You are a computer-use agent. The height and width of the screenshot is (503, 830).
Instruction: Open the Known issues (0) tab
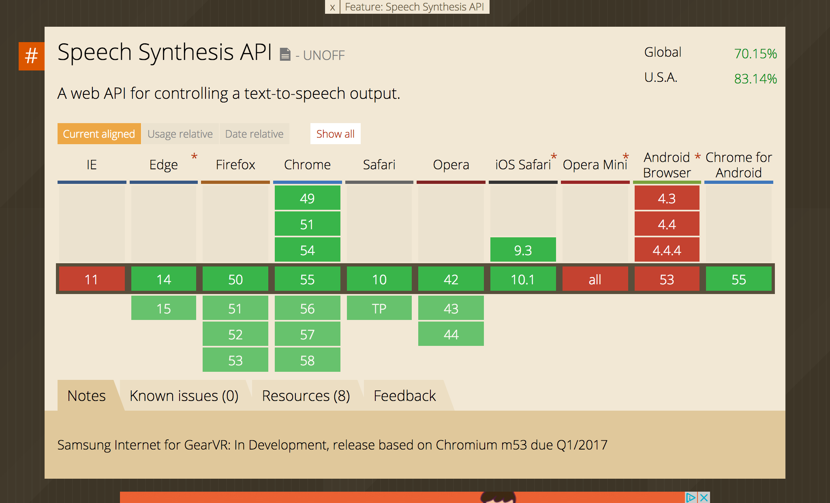(184, 396)
